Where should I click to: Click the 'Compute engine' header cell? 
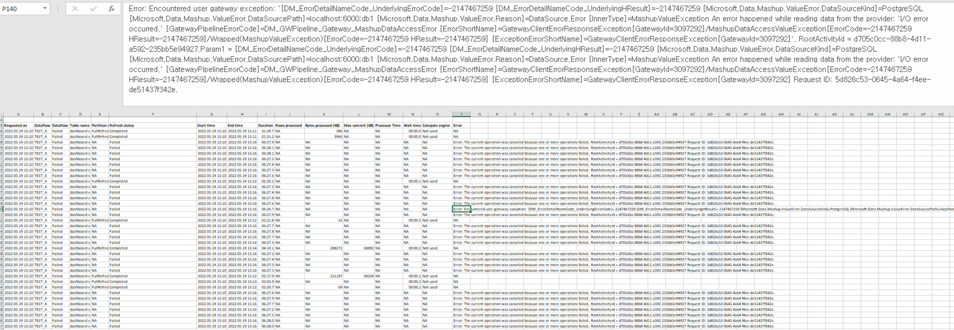(436, 126)
